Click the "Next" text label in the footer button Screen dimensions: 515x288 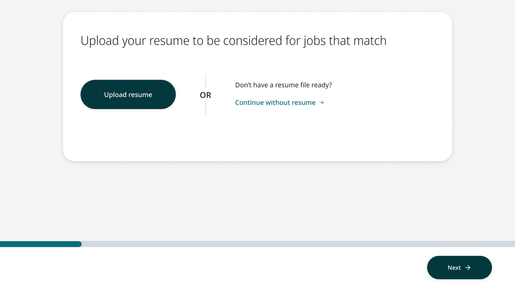(x=454, y=268)
